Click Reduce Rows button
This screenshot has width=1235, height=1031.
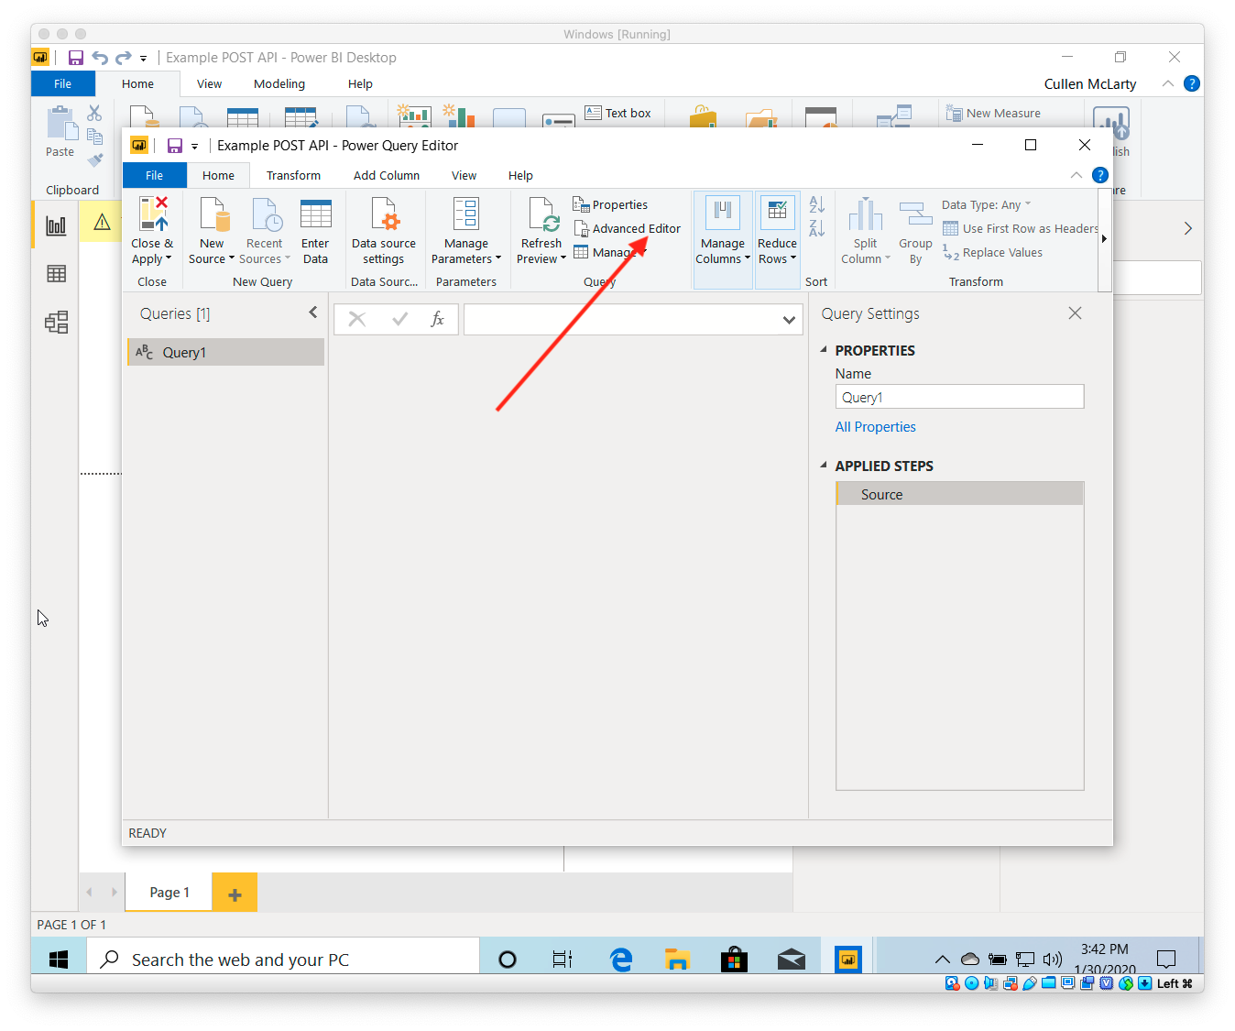tap(777, 240)
